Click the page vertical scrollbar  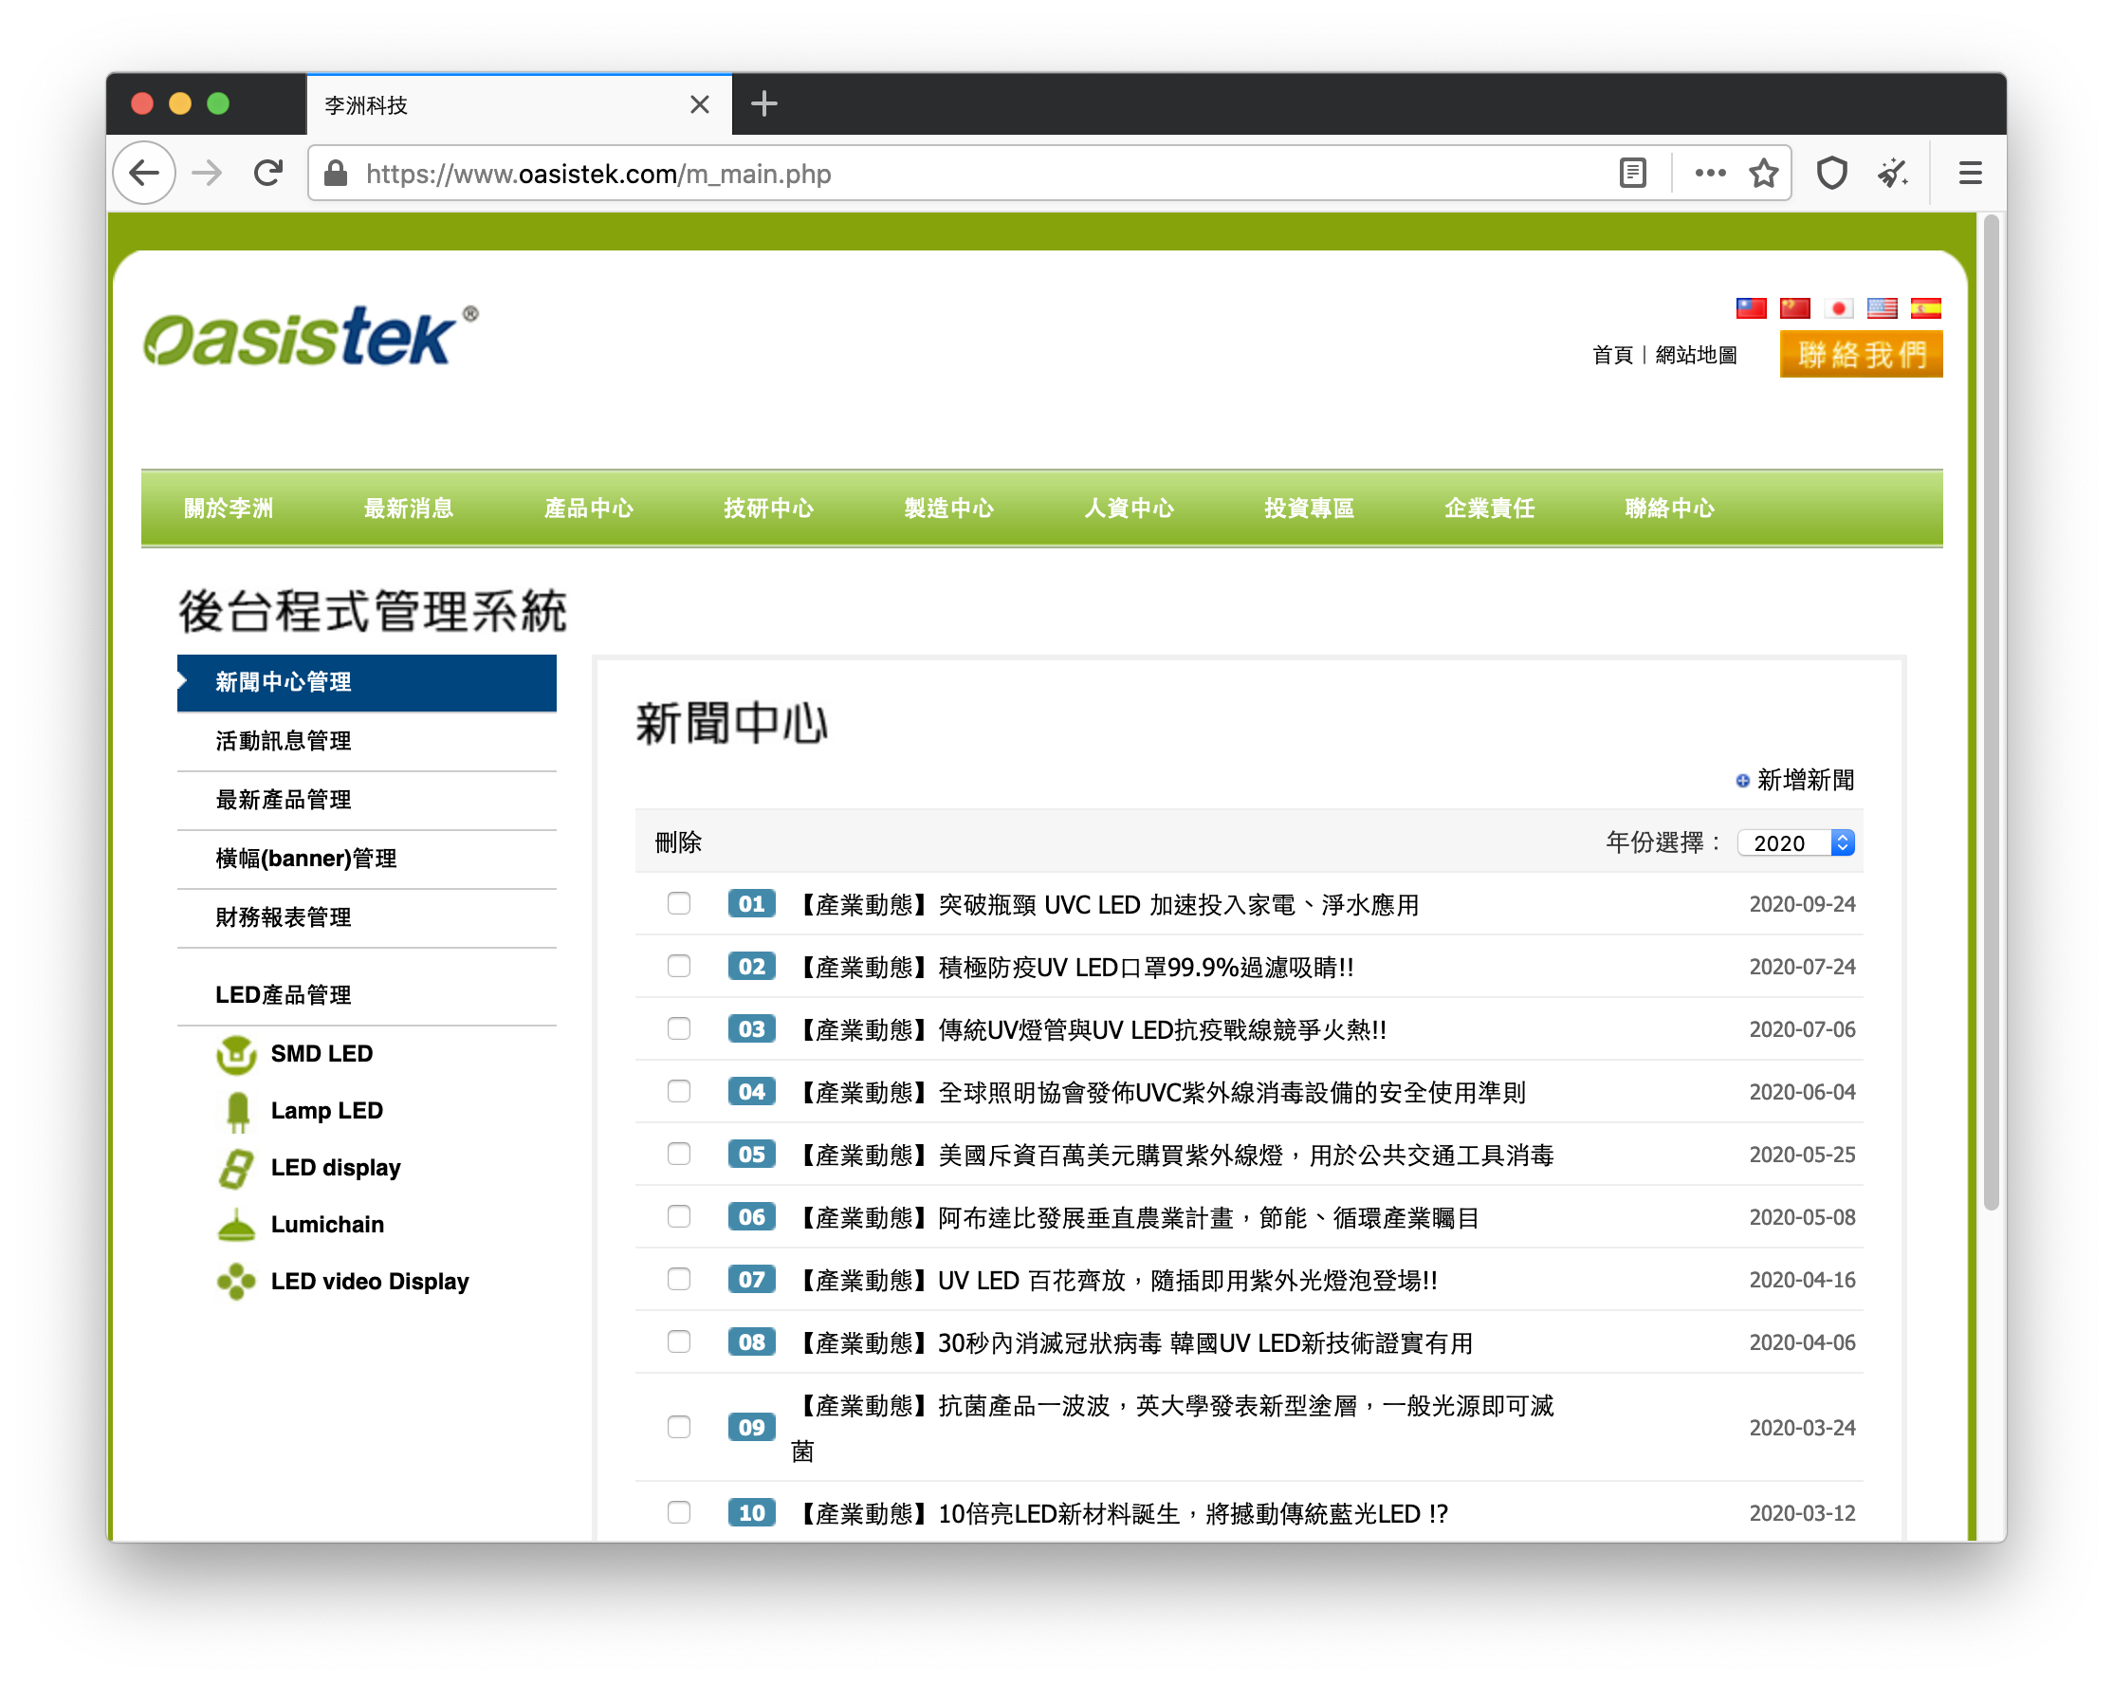pos(1991,713)
